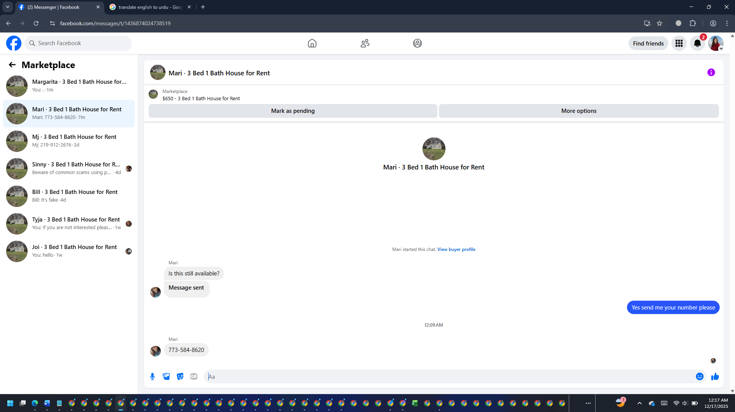Open the Mari conversation in the list

69,114
